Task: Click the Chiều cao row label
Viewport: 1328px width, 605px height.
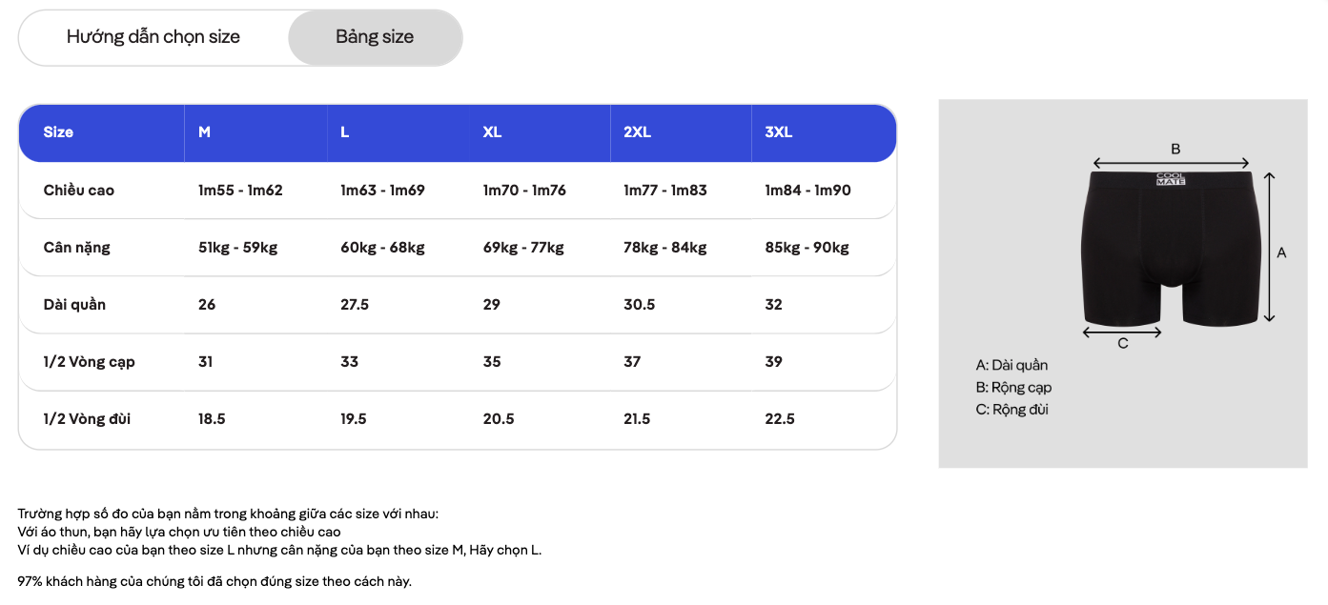Action: (78, 190)
